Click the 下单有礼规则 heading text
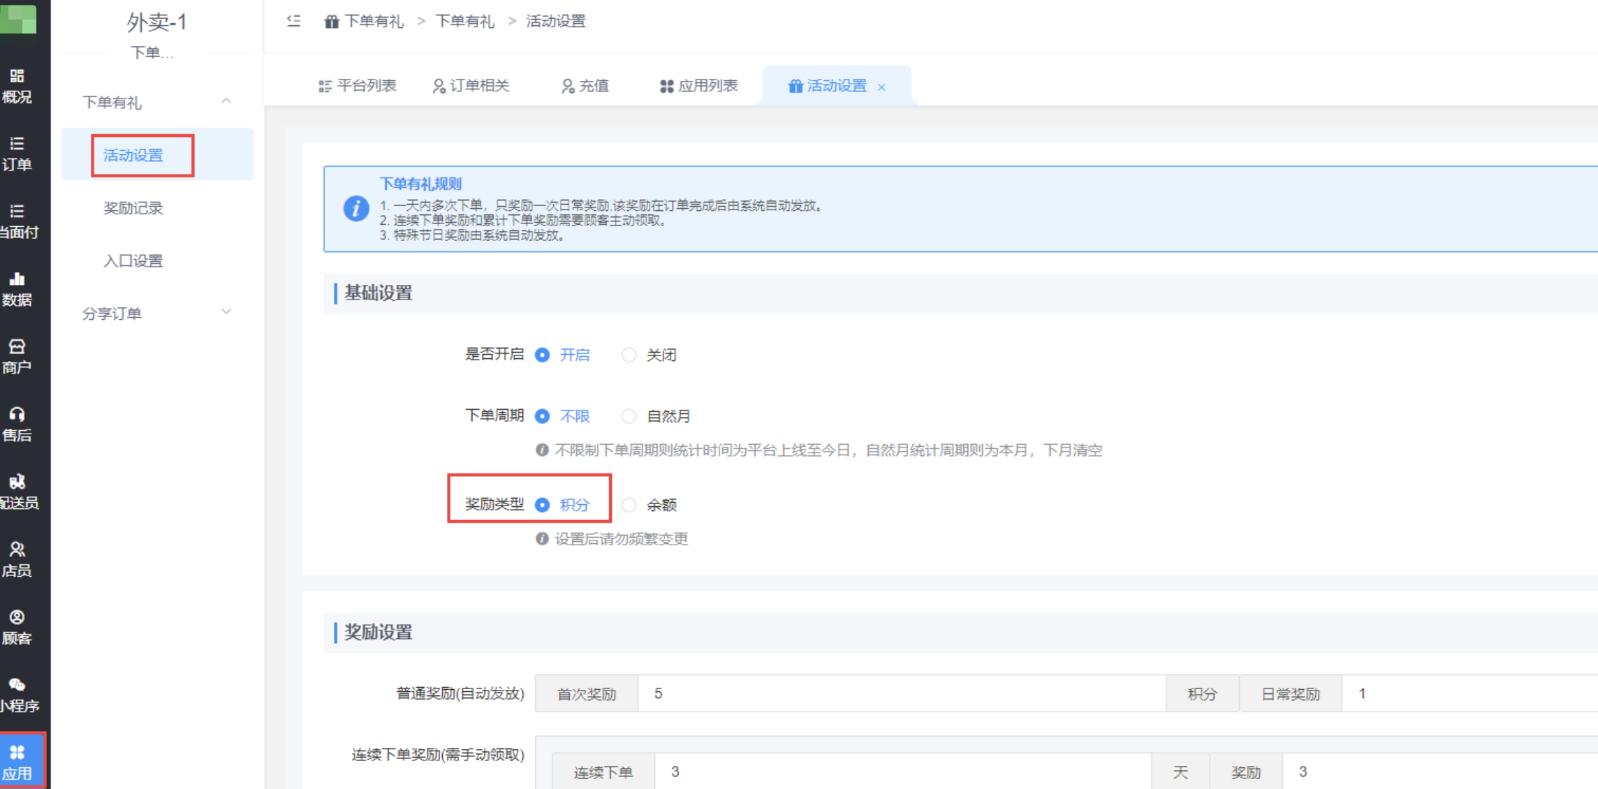The image size is (1598, 789). coord(420,184)
